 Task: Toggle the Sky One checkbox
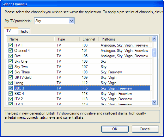(x=10, y=61)
